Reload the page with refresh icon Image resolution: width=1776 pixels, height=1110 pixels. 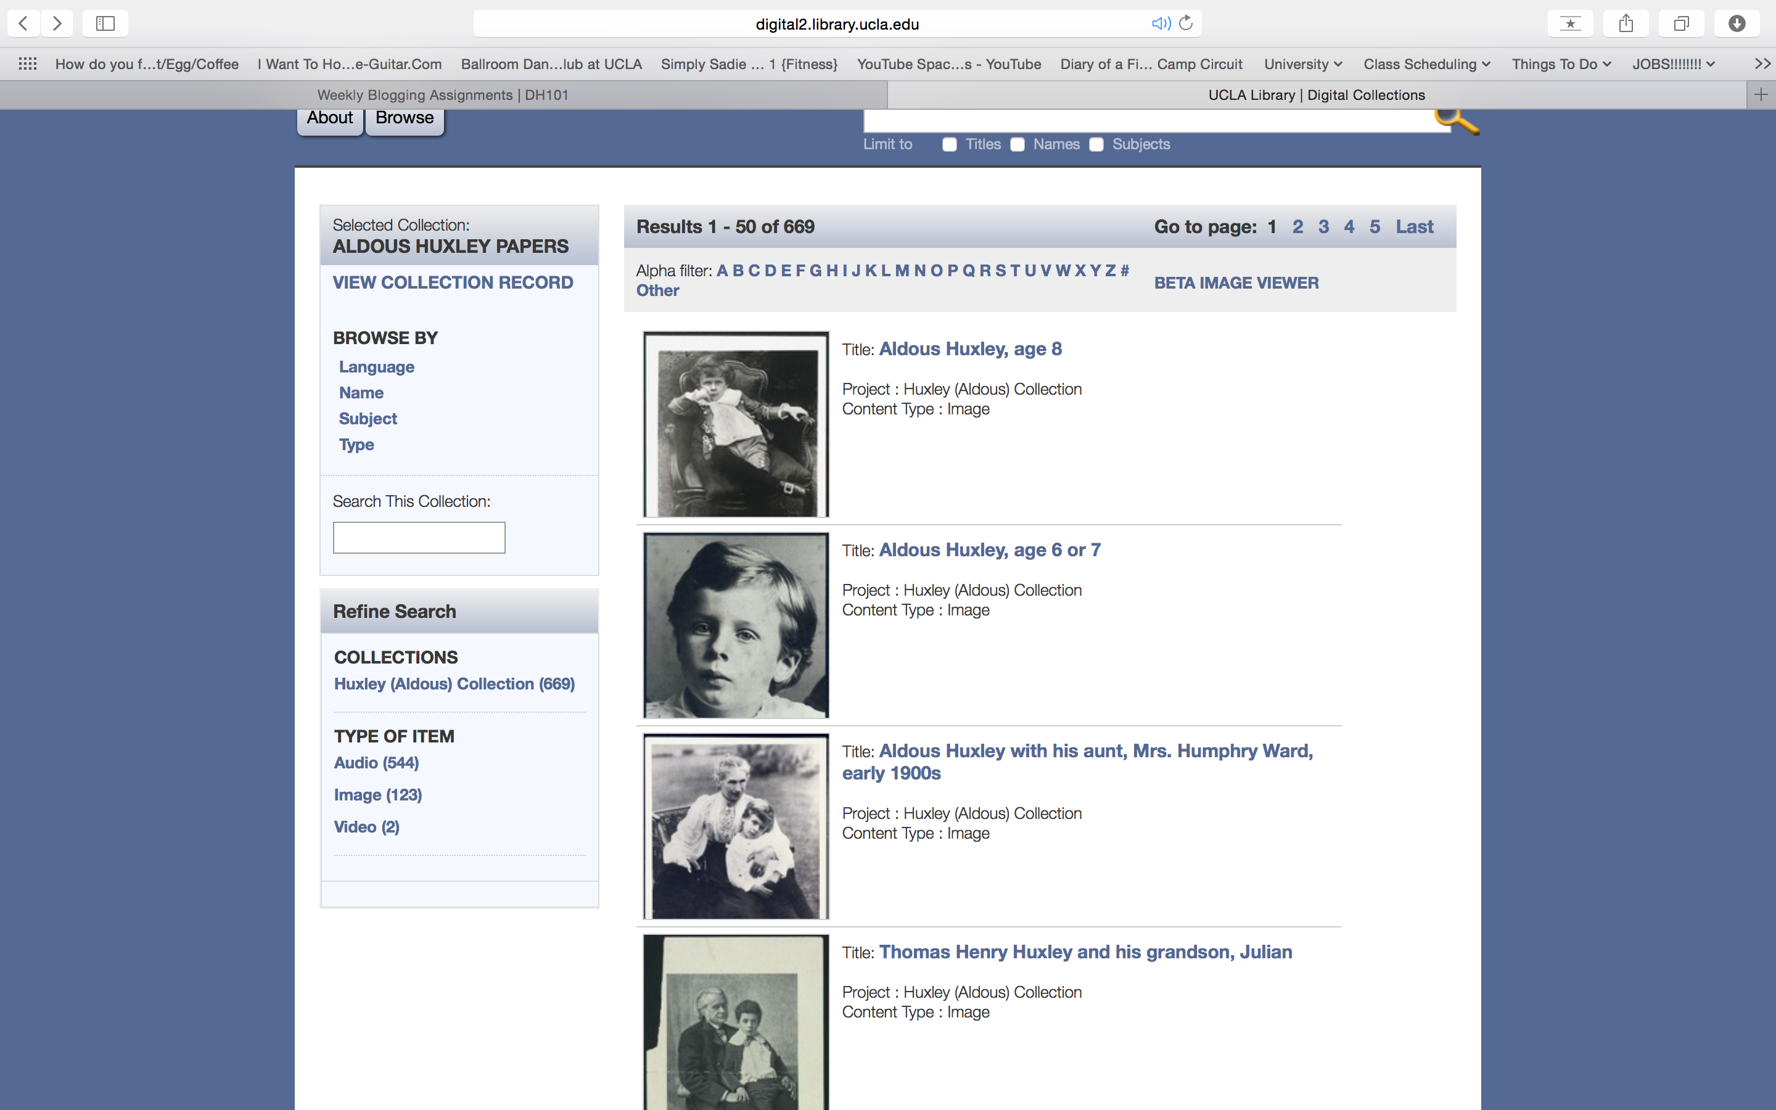pos(1186,23)
